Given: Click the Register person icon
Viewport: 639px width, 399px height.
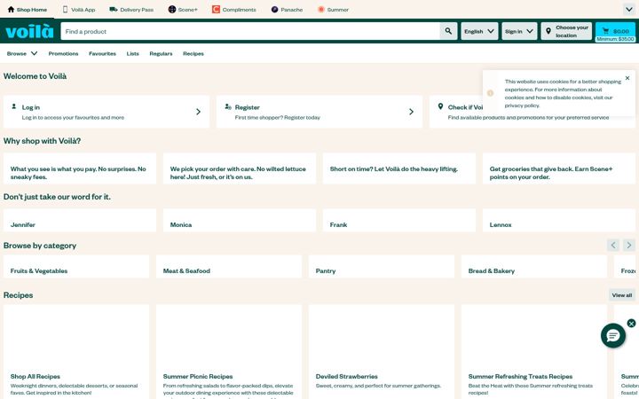Looking at the screenshot, I should pos(228,106).
